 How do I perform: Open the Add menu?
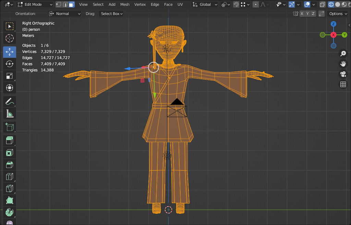coord(112,4)
